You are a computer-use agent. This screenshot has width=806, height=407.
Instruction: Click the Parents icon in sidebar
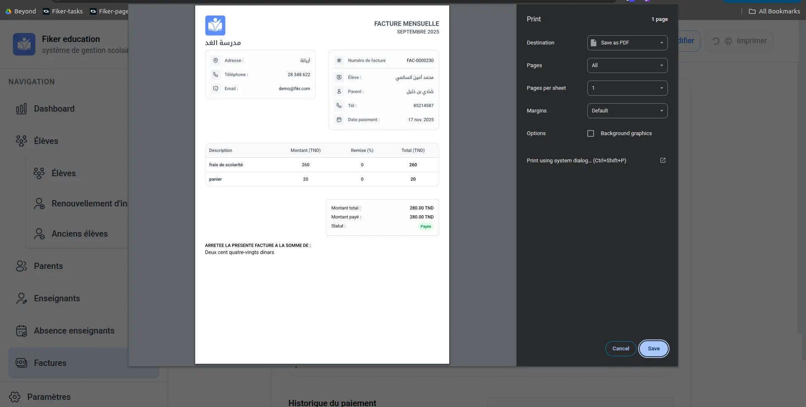click(21, 266)
